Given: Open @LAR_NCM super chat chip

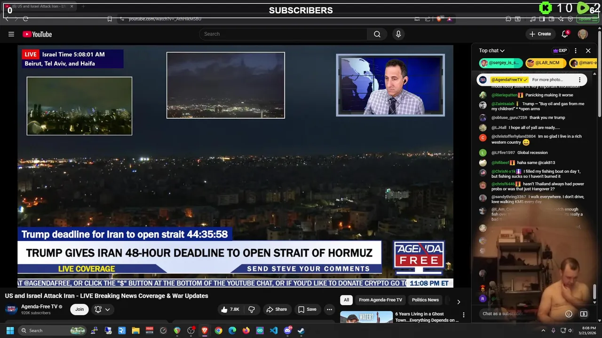Looking at the screenshot, I should coord(546,62).
